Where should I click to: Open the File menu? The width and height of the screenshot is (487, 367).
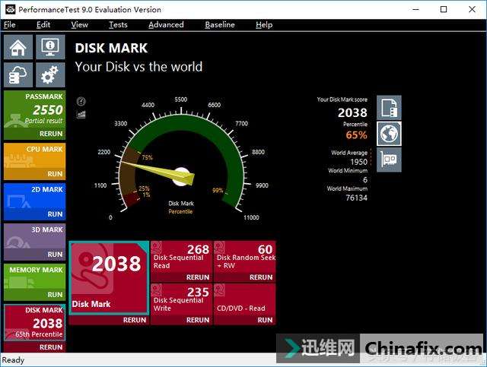click(x=10, y=25)
